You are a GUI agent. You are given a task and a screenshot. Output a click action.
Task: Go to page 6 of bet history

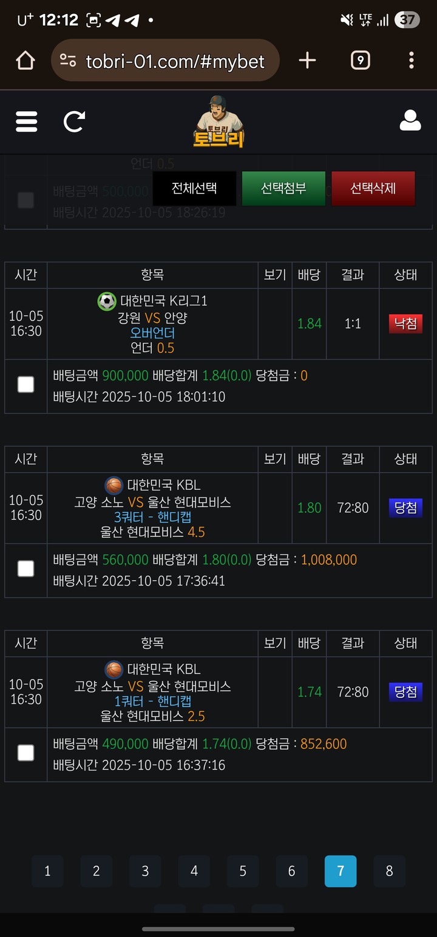(291, 871)
